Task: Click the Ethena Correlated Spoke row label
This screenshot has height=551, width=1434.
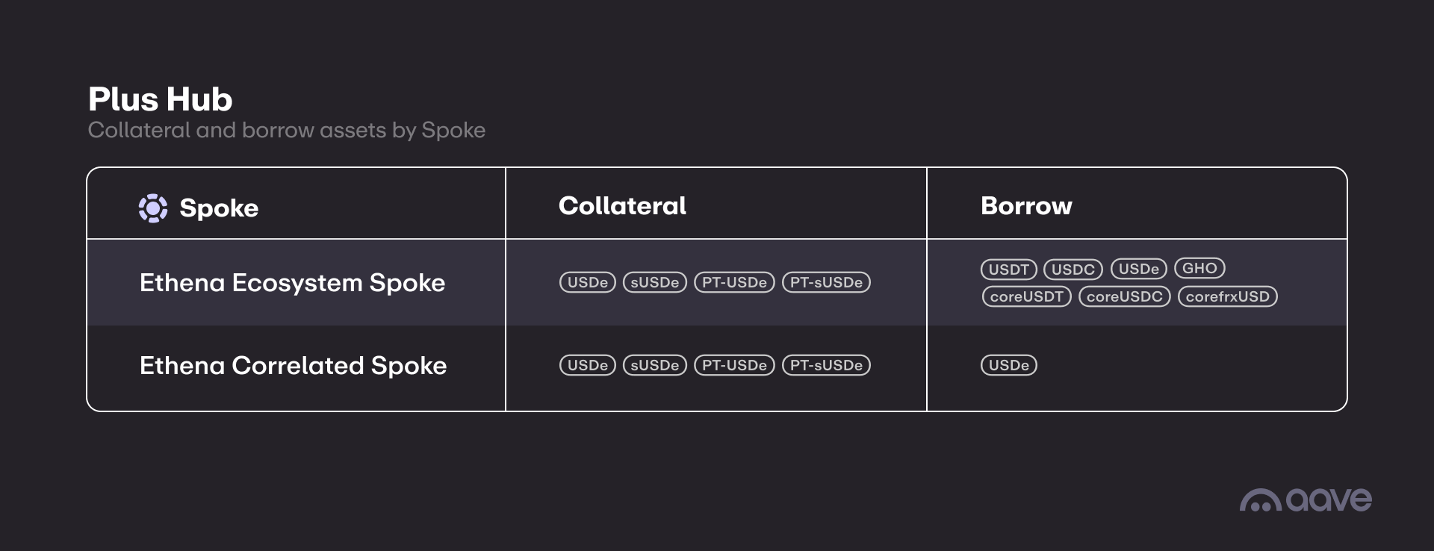Action: 293,366
